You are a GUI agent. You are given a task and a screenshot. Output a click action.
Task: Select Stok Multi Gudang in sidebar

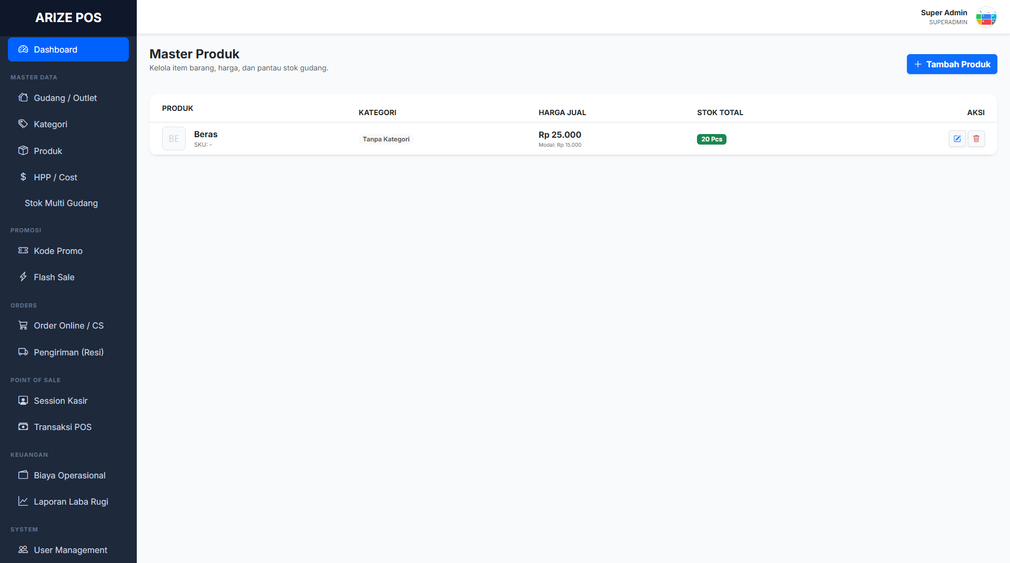(x=61, y=203)
